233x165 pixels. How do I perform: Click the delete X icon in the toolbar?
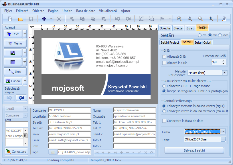point(59,19)
